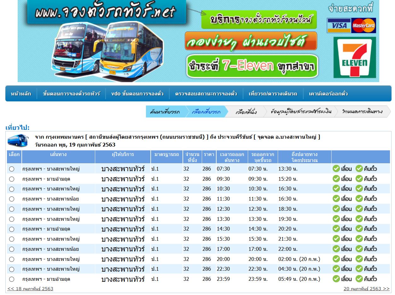395x295 pixels.
Task: Click the เลื่อน check icon in the 20:00 row
Action: click(336, 259)
